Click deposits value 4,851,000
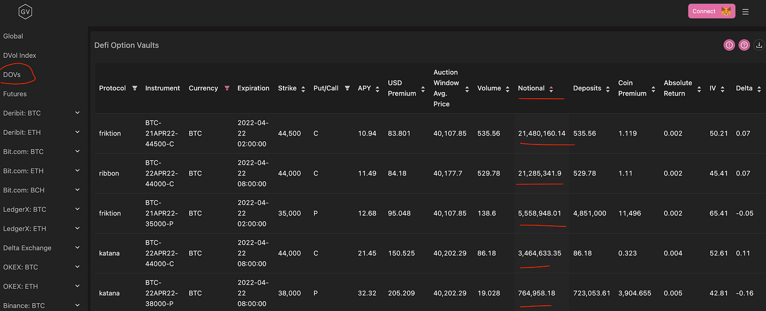This screenshot has width=766, height=311. [590, 213]
